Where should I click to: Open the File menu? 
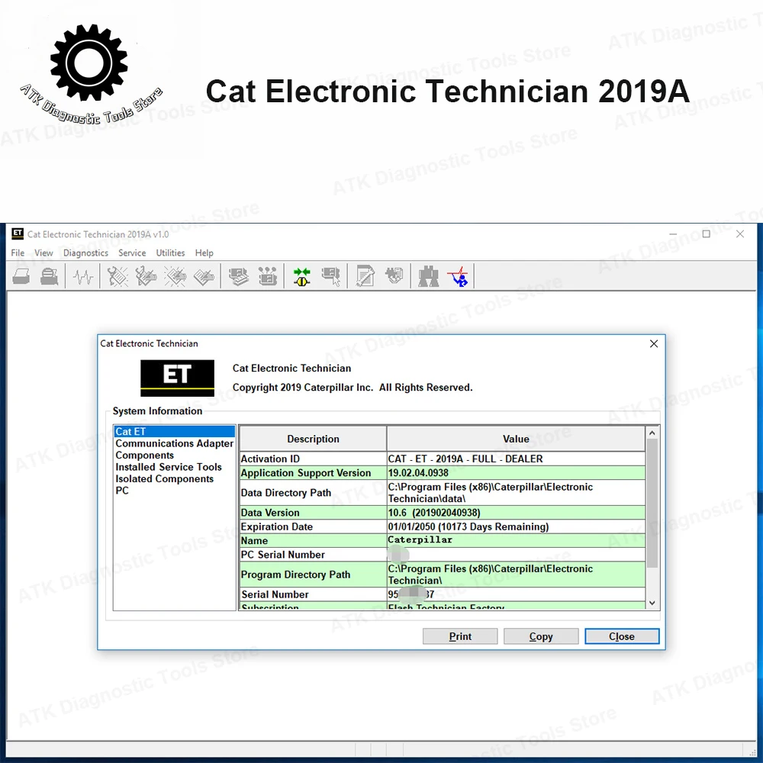(x=18, y=253)
